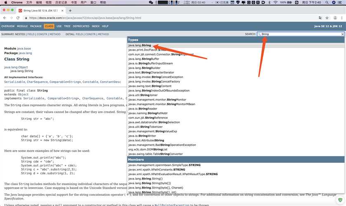Open macOS Spotlight search
346x206 pixels.
pos(327,2)
